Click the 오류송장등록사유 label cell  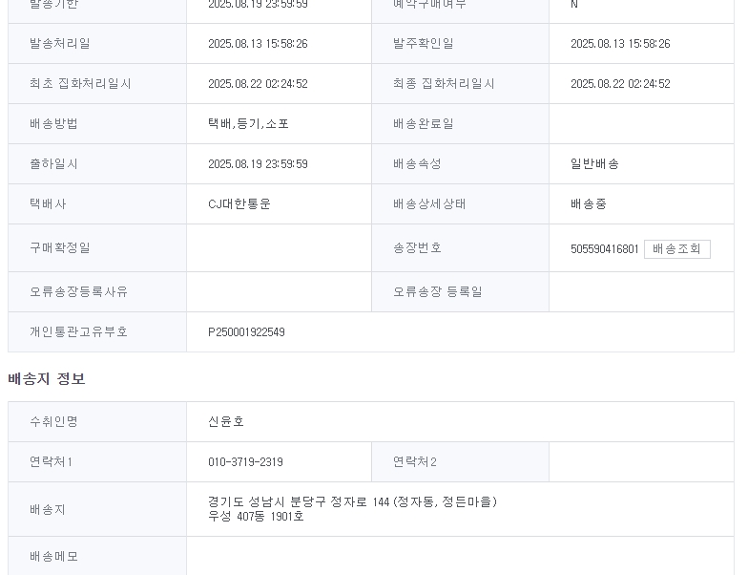(97, 292)
